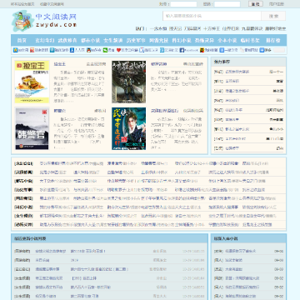This screenshot has height=300, width=300.
Task: Click the 最新入库小说 panel heading
Action: pyautogui.click(x=226, y=238)
